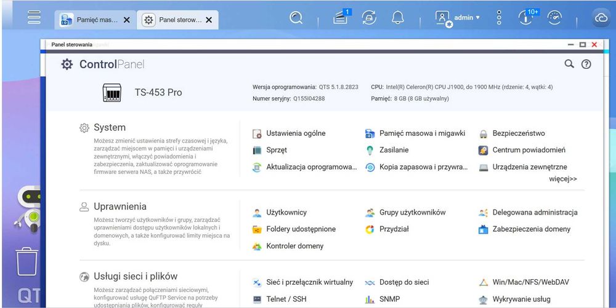Image resolution: width=616 pixels, height=308 pixels.
Task: Open the System category heading
Action: click(x=110, y=127)
